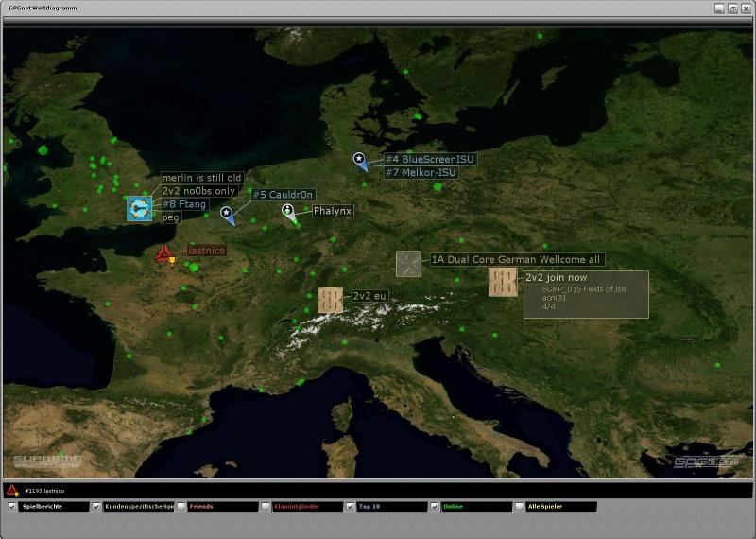Enable the Alle Spieler checkbox
The height and width of the screenshot is (539, 756).
click(519, 507)
